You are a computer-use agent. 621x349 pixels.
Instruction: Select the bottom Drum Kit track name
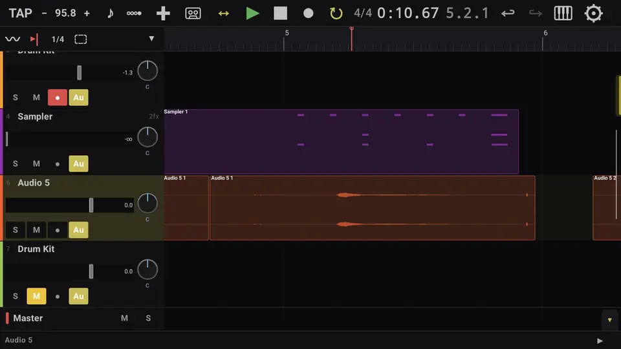tap(36, 249)
